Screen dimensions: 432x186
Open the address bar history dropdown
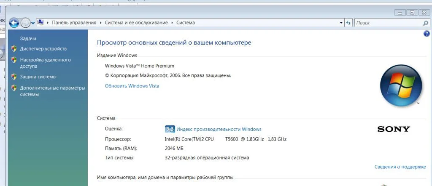click(341, 23)
